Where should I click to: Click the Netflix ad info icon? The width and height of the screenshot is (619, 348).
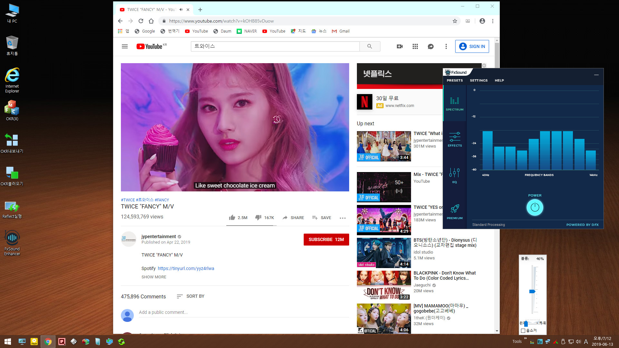point(484,65)
